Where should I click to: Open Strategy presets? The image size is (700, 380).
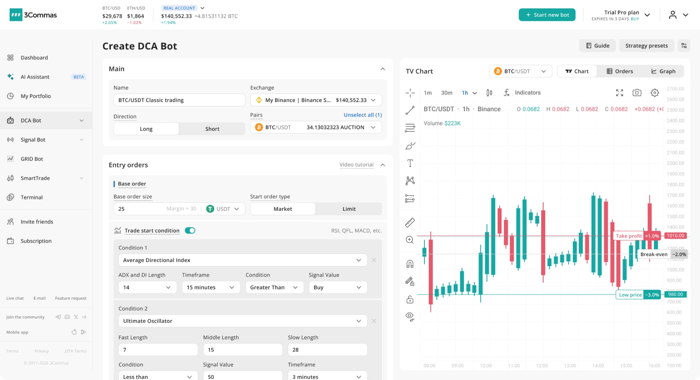pos(647,46)
